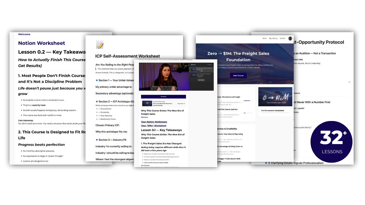365x205 pixels.
Task: Click the Lesson 0.1 — Key Takeaways heading
Action: click(161, 130)
